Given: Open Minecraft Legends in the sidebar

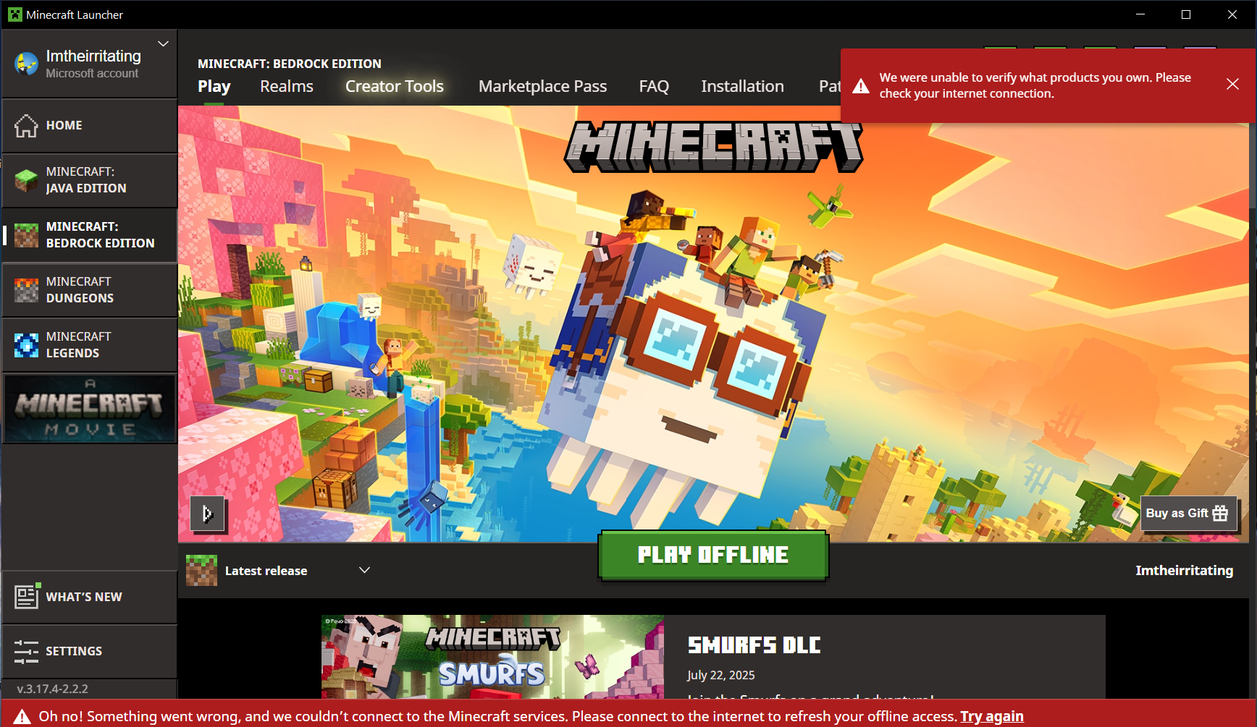Looking at the screenshot, I should (90, 345).
